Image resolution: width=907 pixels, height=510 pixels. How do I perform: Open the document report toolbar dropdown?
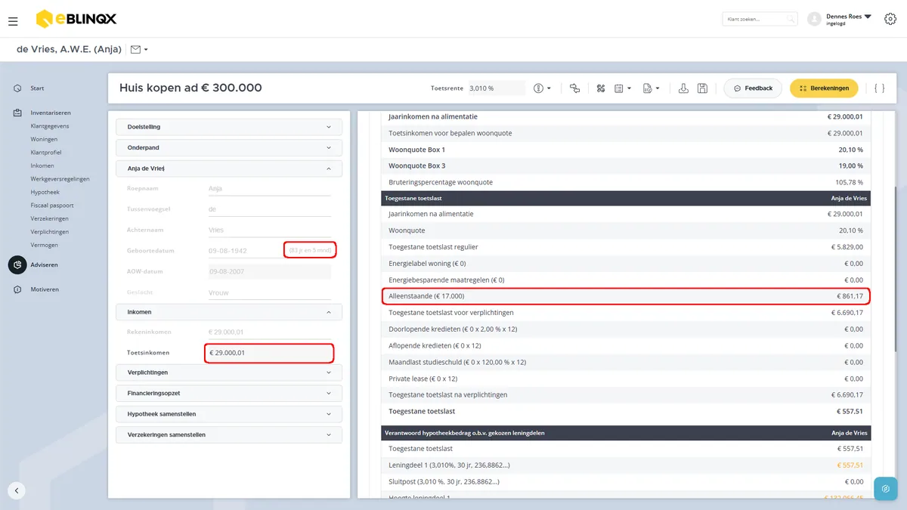[651, 88]
